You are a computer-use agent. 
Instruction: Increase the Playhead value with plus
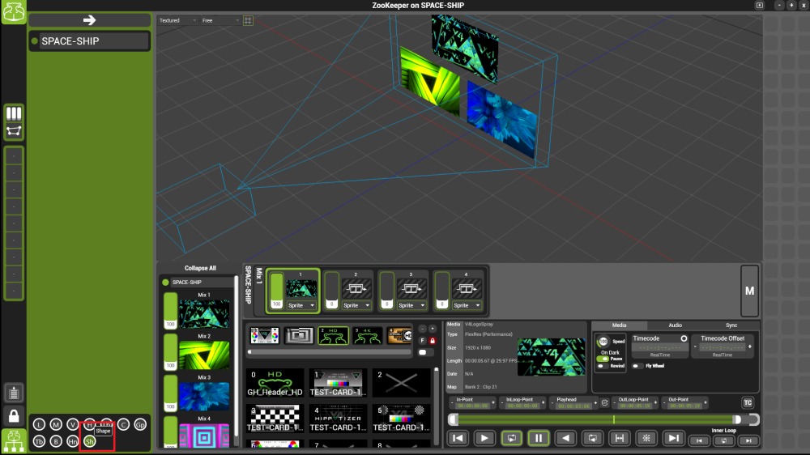595,403
